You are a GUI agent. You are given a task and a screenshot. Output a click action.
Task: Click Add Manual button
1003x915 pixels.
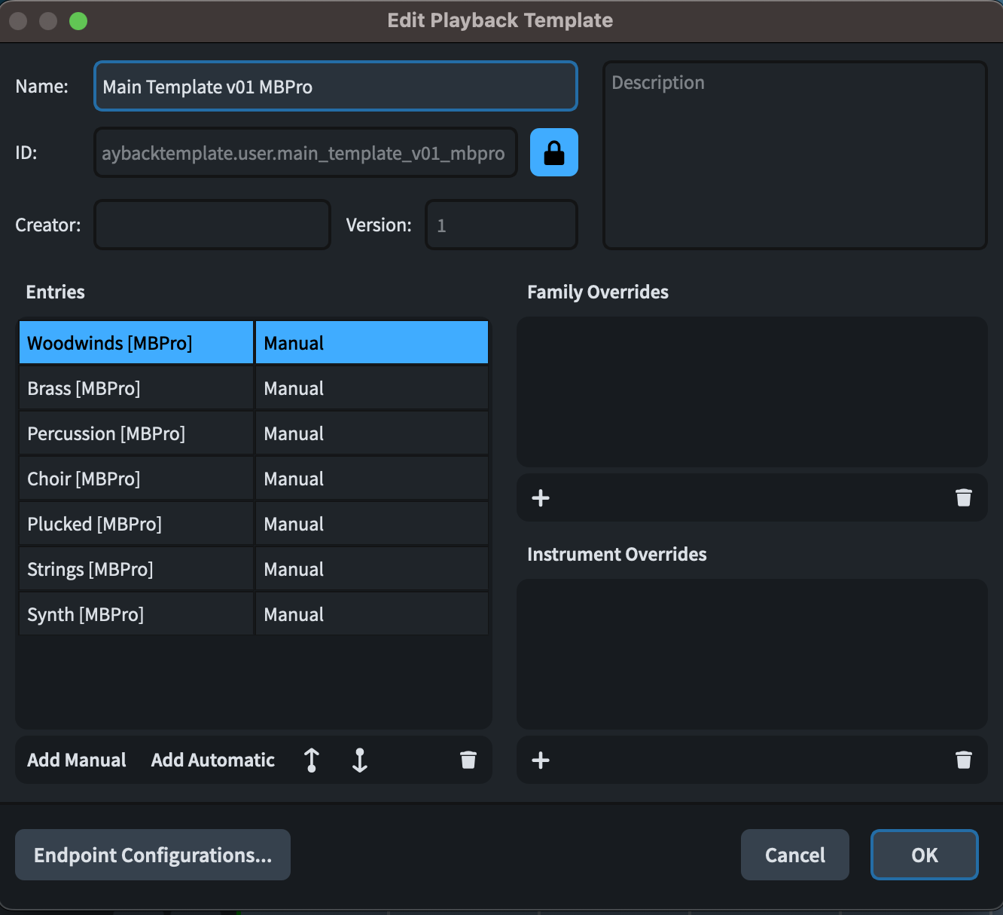pyautogui.click(x=77, y=760)
